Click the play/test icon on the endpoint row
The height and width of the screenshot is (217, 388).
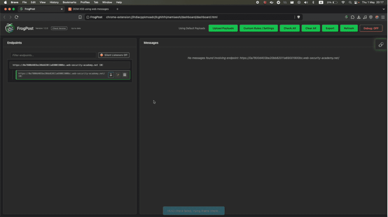[x=111, y=75]
